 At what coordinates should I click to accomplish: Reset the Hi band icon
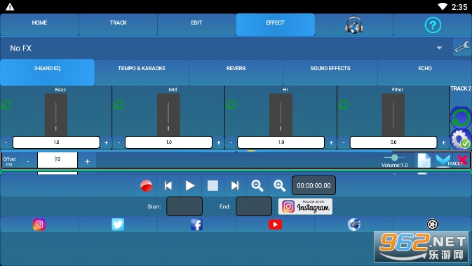pos(231,105)
